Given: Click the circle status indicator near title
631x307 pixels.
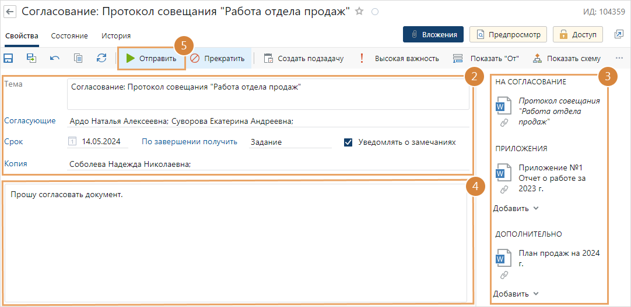Looking at the screenshot, I should click(375, 12).
